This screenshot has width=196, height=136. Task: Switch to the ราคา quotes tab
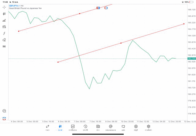point(47,128)
